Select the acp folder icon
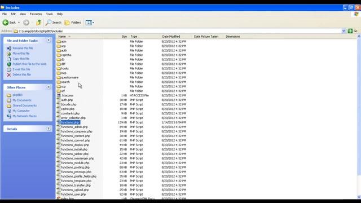Image resolution: width=361 pixels, height=203 pixels. pyautogui.click(x=59, y=46)
